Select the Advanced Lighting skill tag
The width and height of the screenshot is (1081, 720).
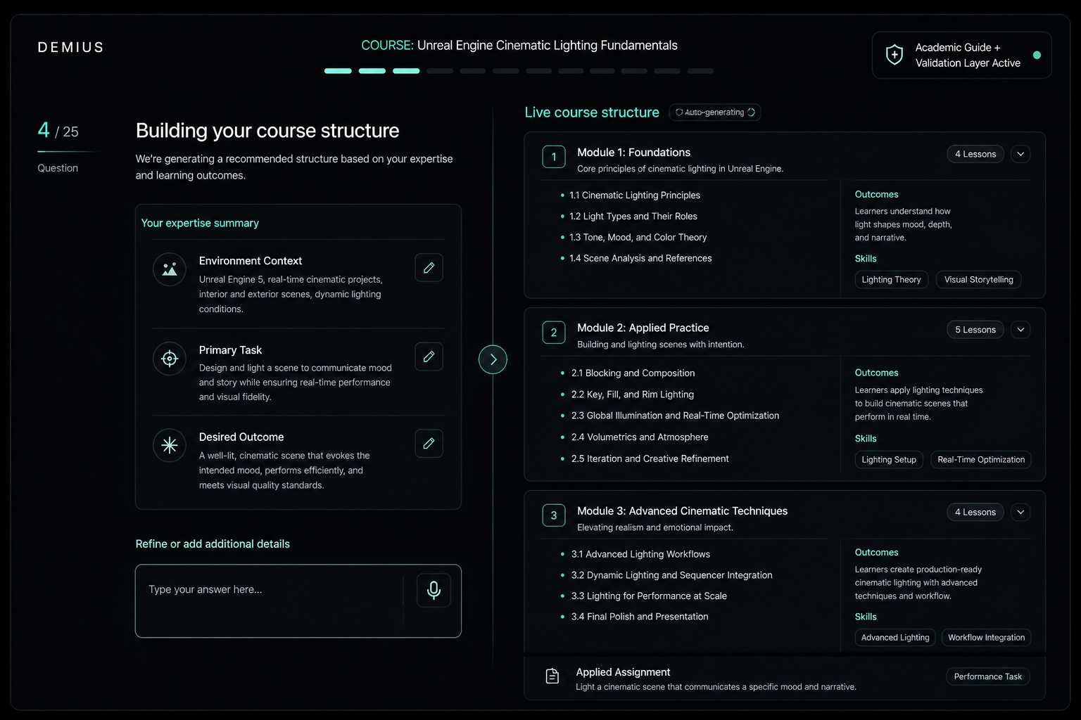(895, 637)
